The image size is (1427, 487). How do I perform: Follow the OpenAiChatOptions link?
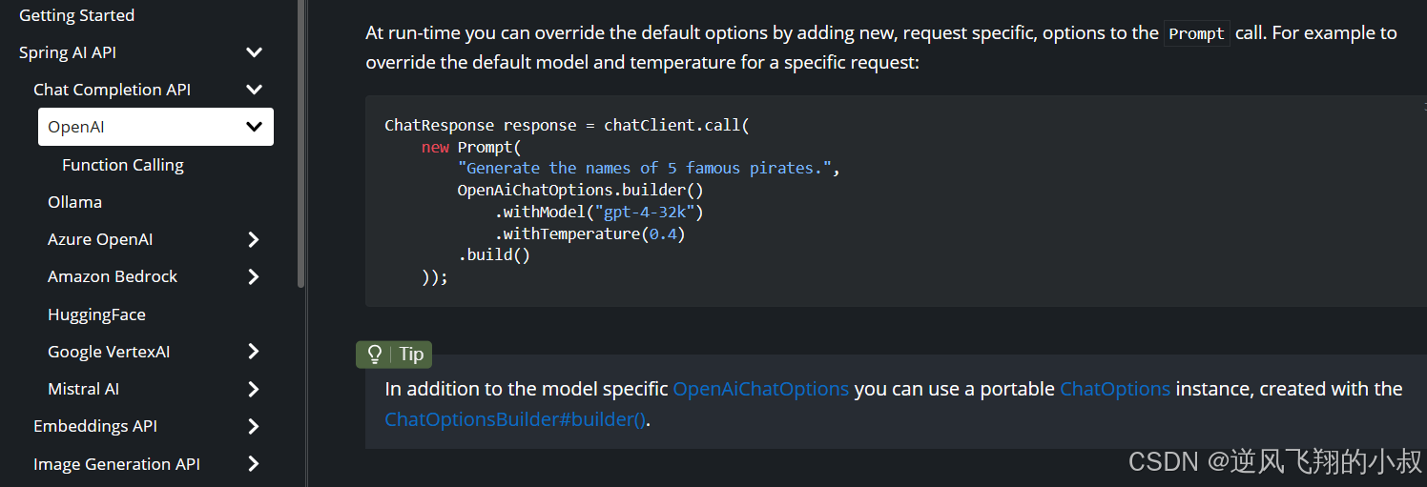pos(760,389)
